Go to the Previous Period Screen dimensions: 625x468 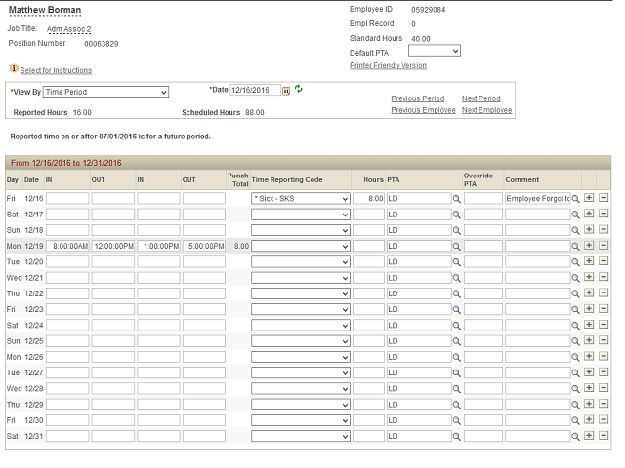417,98
